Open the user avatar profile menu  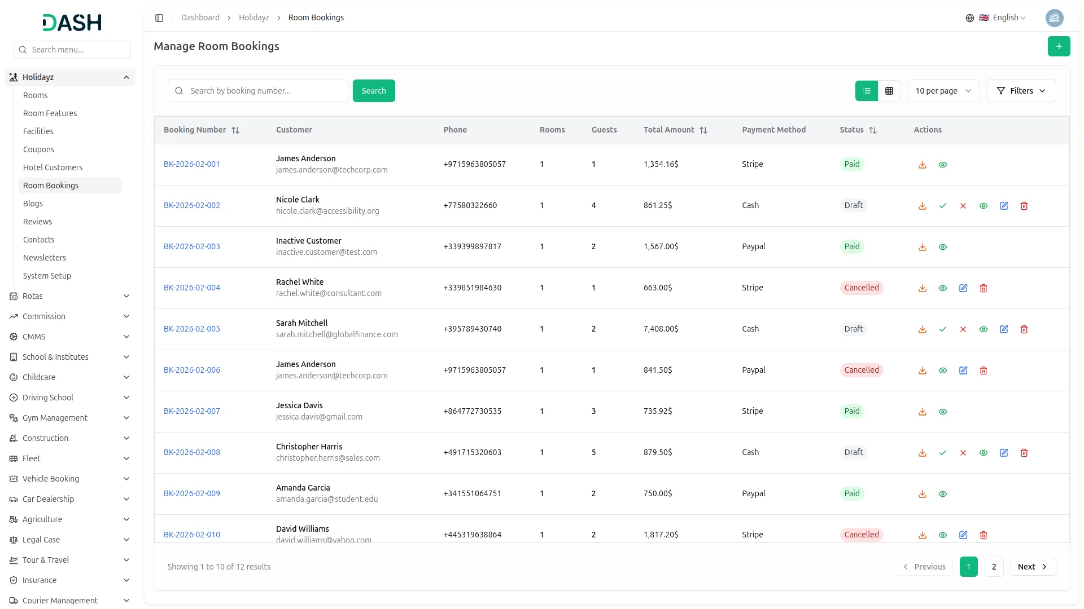pyautogui.click(x=1054, y=18)
